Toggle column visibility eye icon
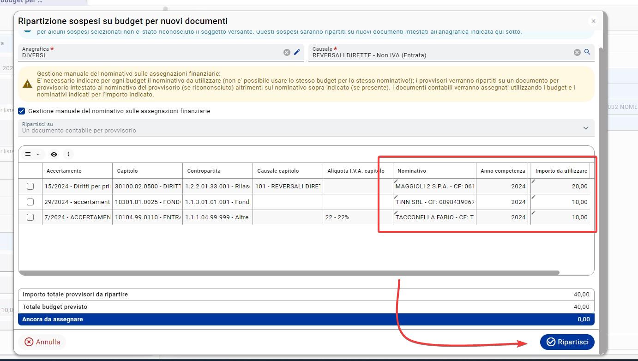Viewport: 638px width, 361px height. pyautogui.click(x=54, y=154)
